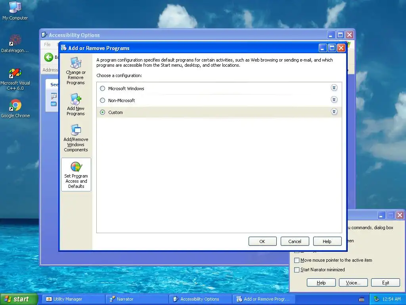Check Move mouse pointer to active item
This screenshot has width=406, height=305.
click(297, 260)
